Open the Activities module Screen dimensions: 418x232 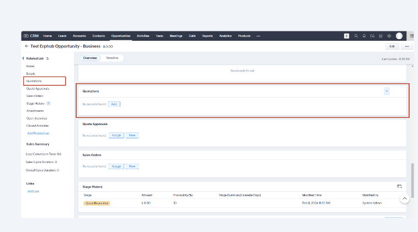(143, 36)
